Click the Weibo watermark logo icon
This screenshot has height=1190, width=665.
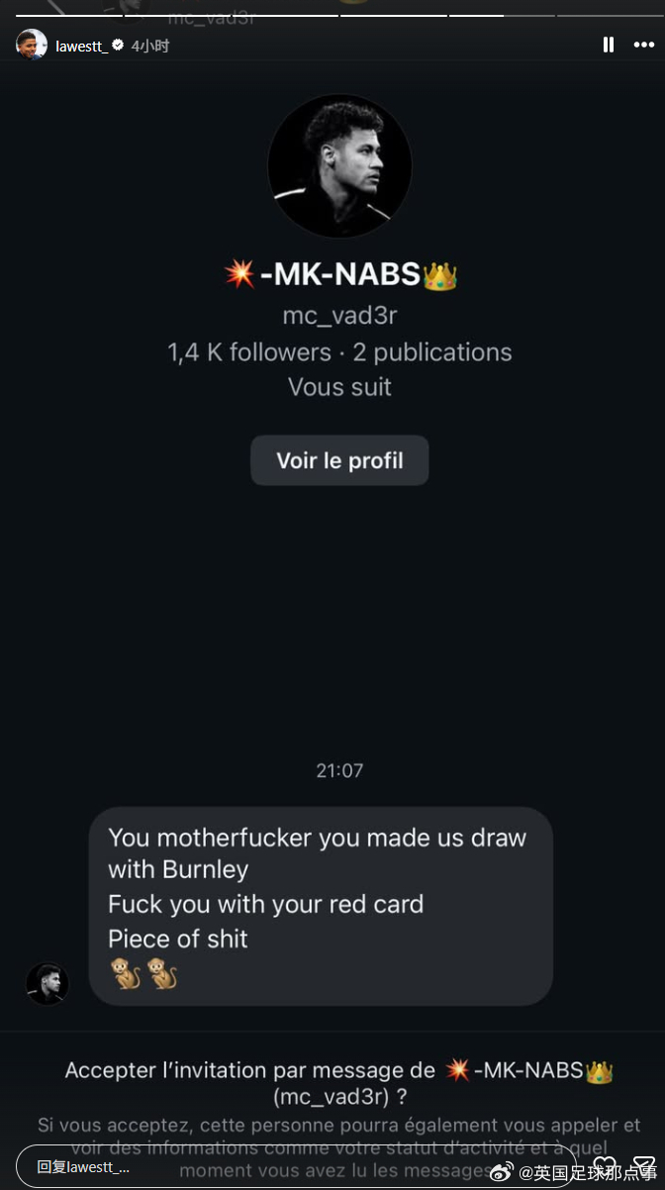click(503, 1172)
